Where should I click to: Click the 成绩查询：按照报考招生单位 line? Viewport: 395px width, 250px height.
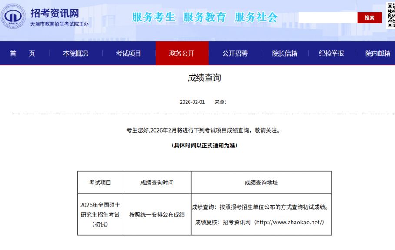[x=261, y=207]
